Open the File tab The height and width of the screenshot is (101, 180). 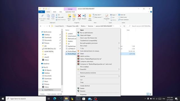point(42,12)
